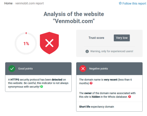Select the venmobit.com report breadcrumb

tap(29, 3)
